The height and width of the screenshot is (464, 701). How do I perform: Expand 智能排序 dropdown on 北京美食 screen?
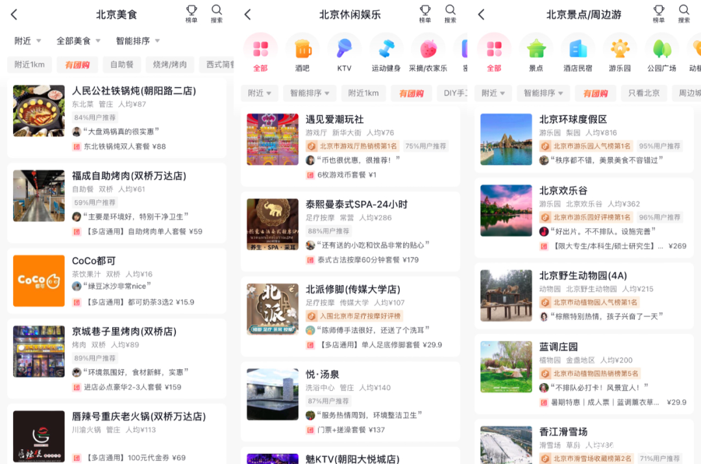point(138,41)
